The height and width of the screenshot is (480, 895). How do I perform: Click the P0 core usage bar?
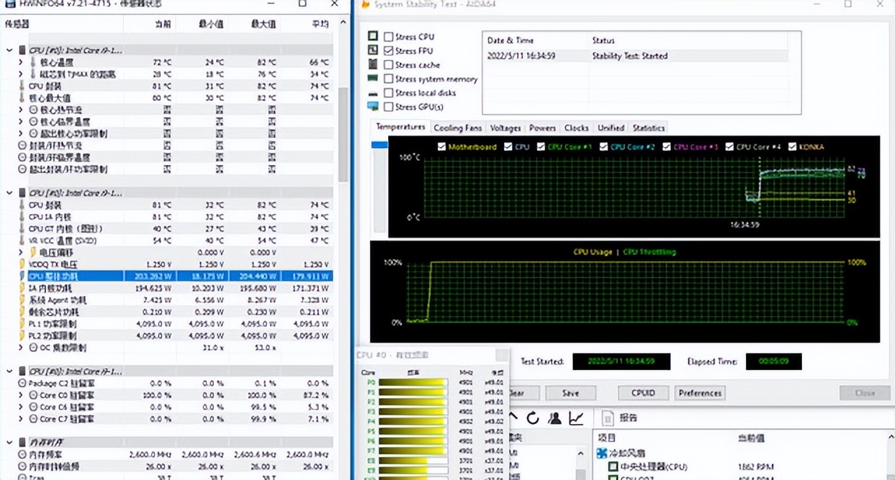click(413, 383)
